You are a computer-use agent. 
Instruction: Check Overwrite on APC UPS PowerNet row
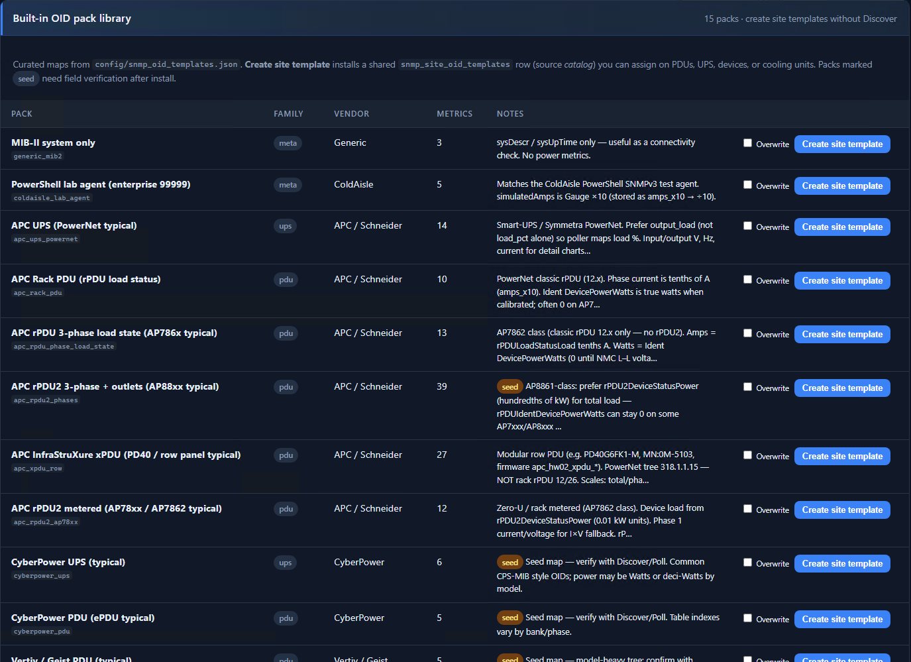click(747, 226)
